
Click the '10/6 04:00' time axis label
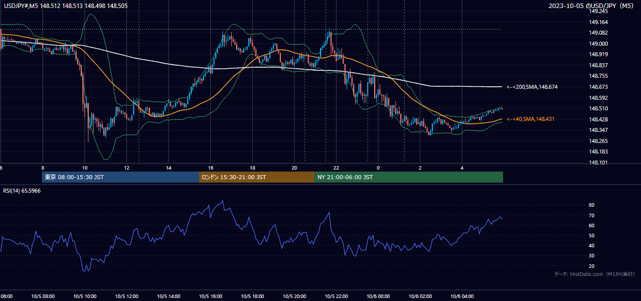click(x=462, y=296)
